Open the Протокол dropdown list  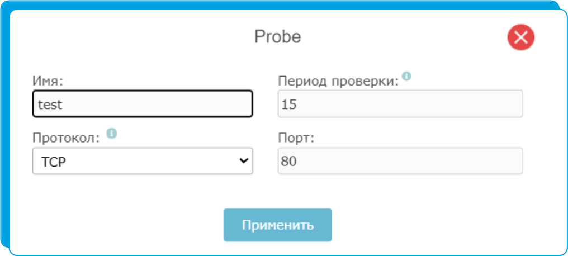(143, 161)
